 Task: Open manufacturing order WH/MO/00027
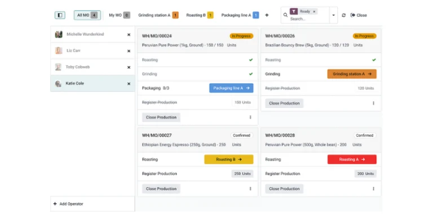[157, 135]
